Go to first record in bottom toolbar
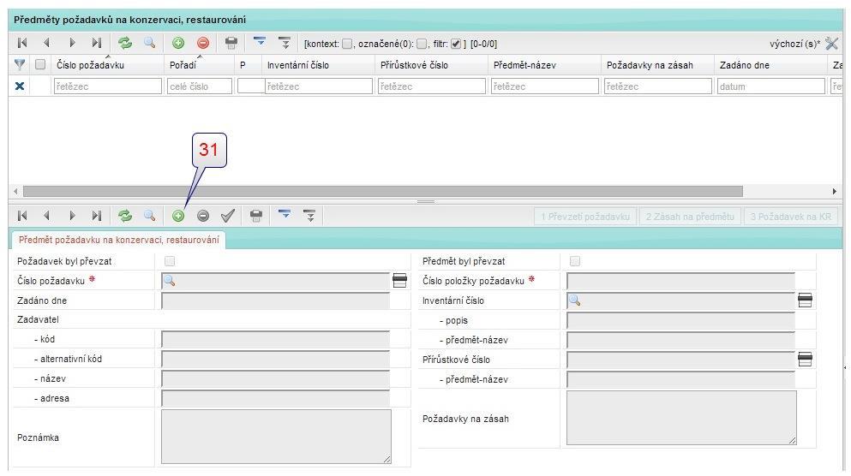Viewport: 851px width, 476px height. pos(22,216)
